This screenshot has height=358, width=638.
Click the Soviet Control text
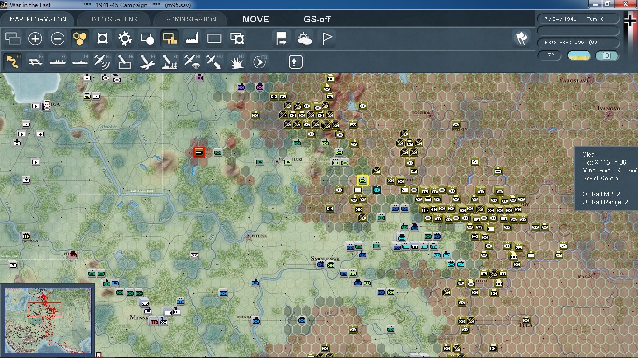pyautogui.click(x=601, y=178)
